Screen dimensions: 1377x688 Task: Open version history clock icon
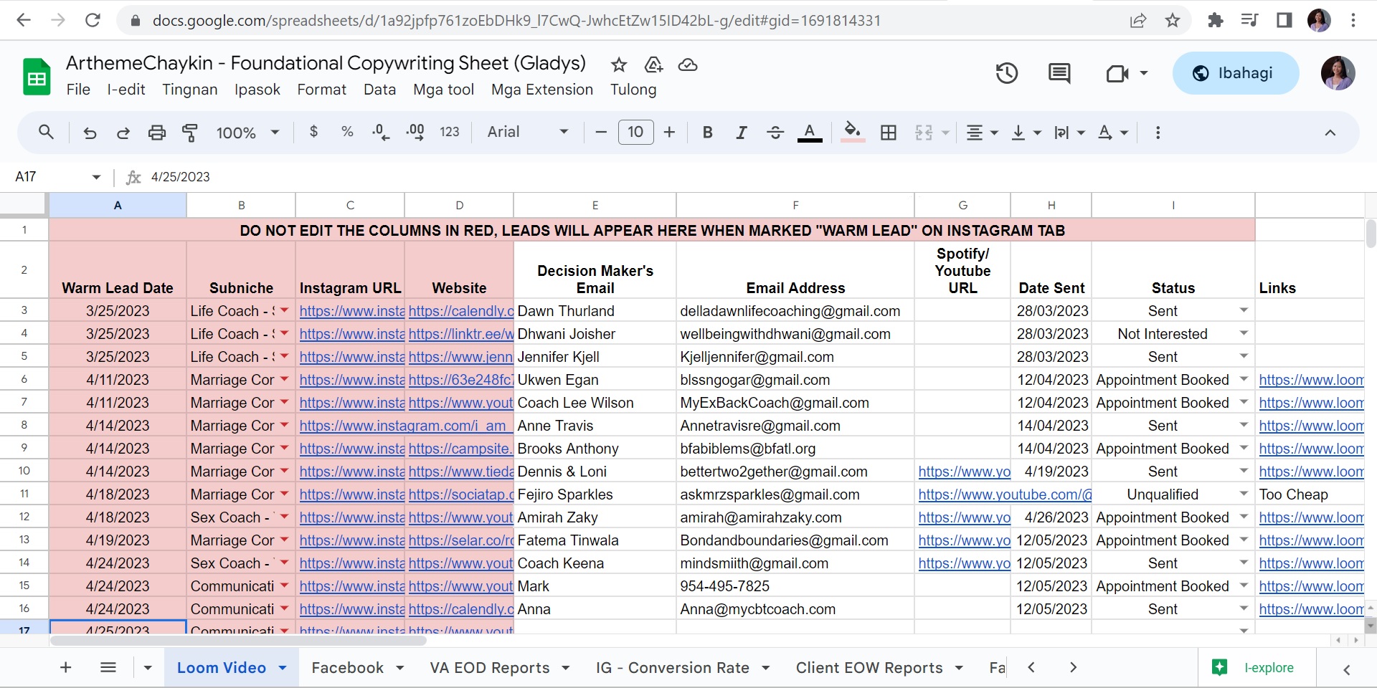(x=1006, y=73)
